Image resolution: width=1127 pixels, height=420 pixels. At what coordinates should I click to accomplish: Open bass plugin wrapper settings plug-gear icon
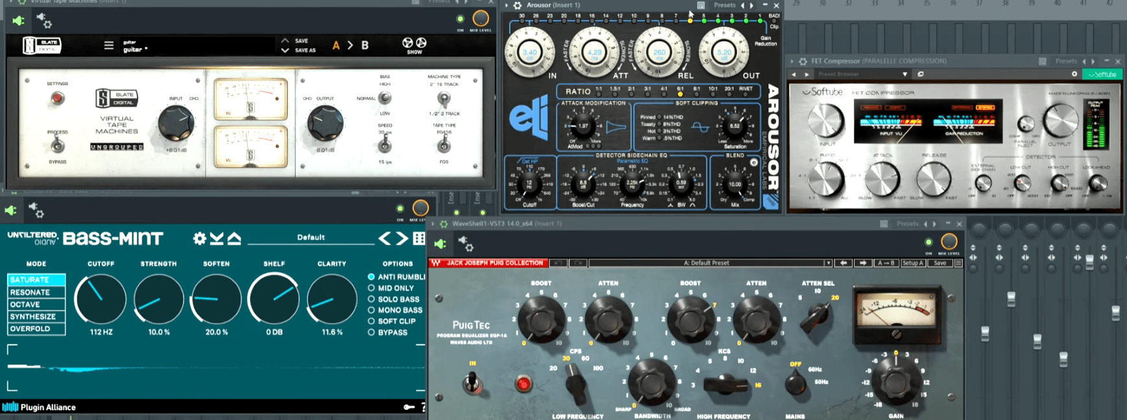[36, 210]
